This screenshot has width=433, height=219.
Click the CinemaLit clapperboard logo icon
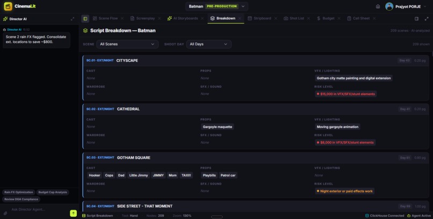tap(8, 6)
